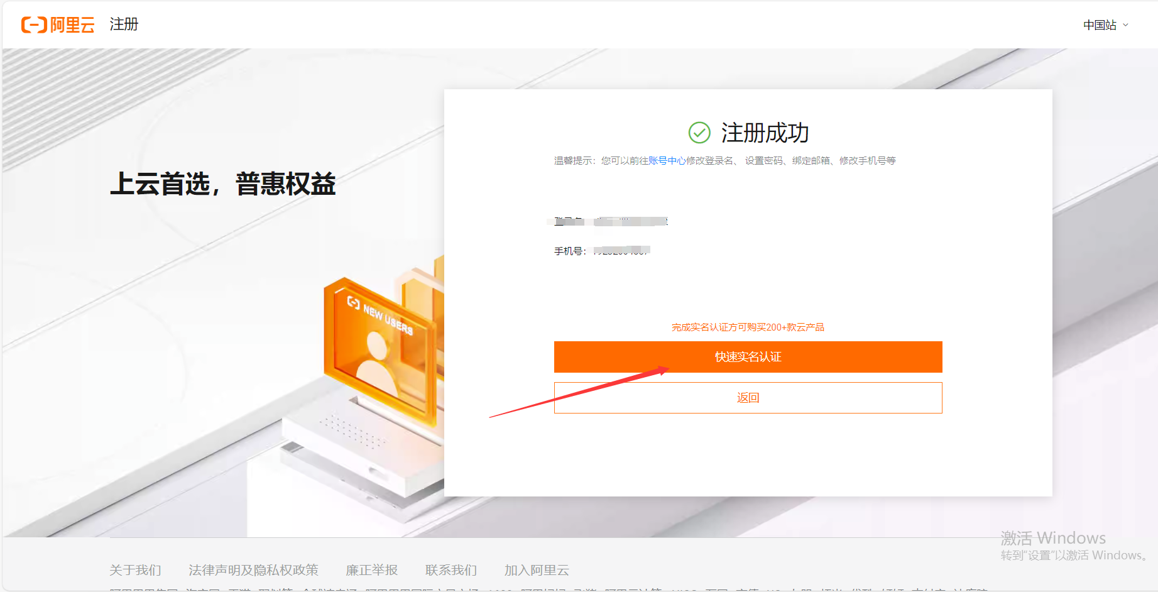The width and height of the screenshot is (1158, 592).
Task: Open the 联系我们 footer link
Action: (451, 570)
